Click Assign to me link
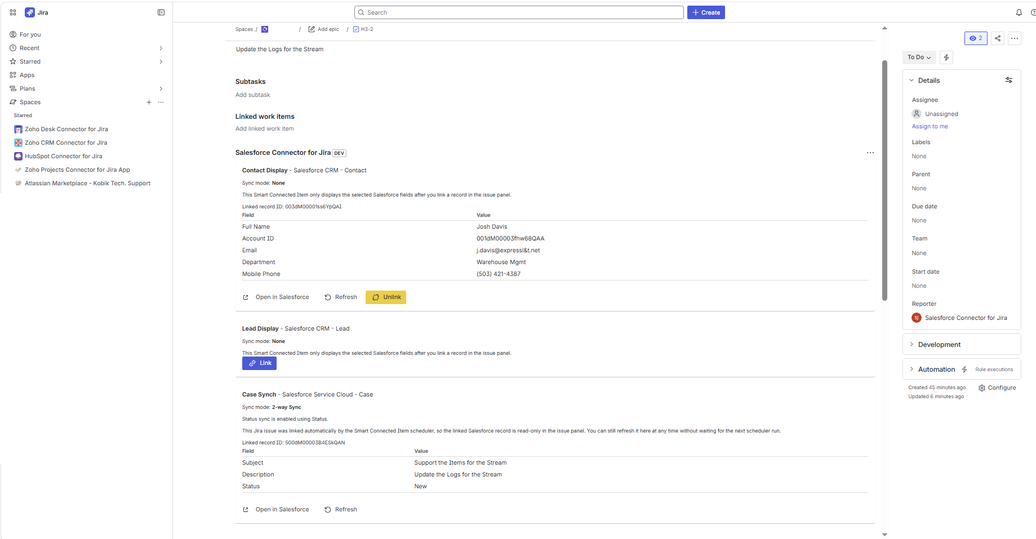1036x539 pixels. (x=930, y=127)
